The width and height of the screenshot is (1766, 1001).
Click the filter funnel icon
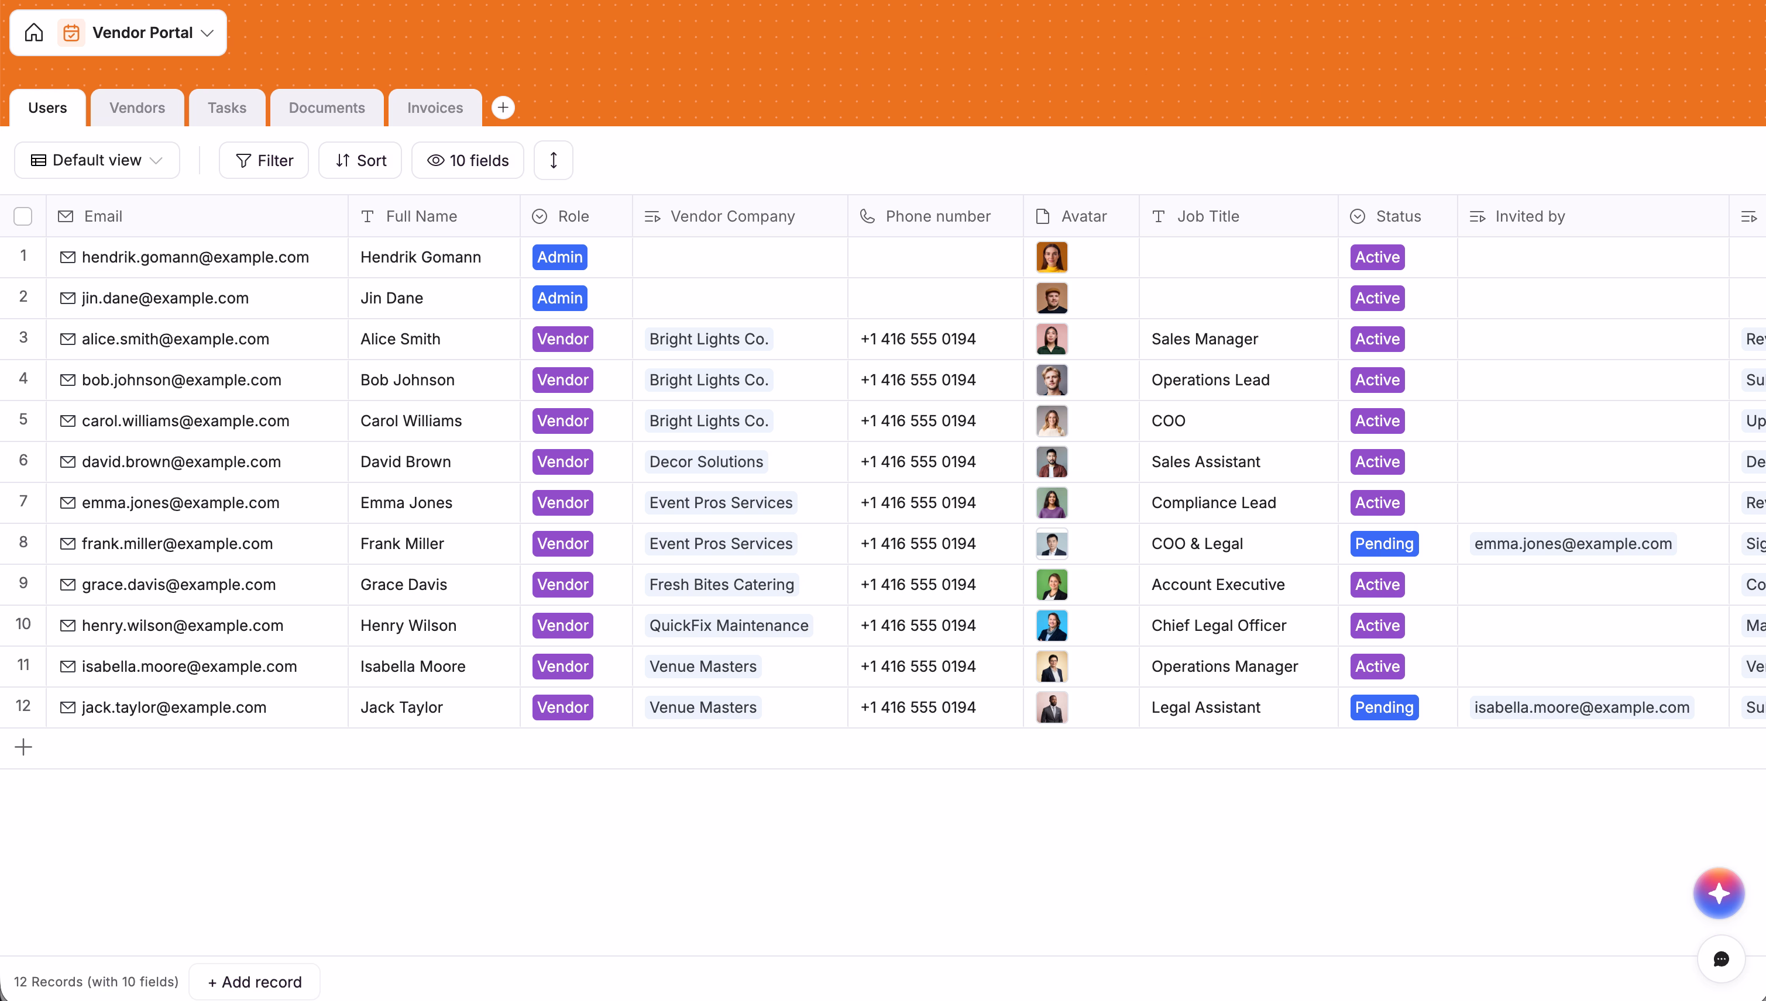(244, 160)
